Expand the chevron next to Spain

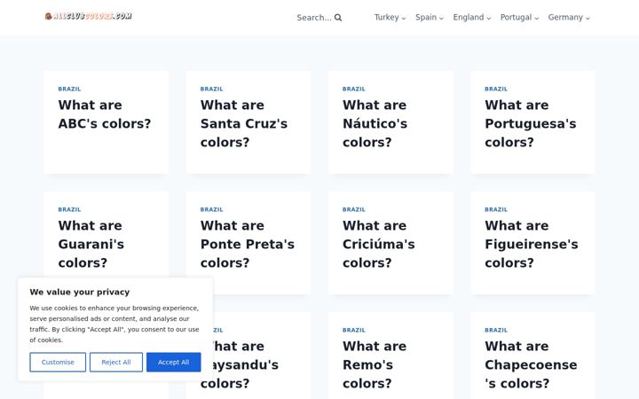[441, 18]
